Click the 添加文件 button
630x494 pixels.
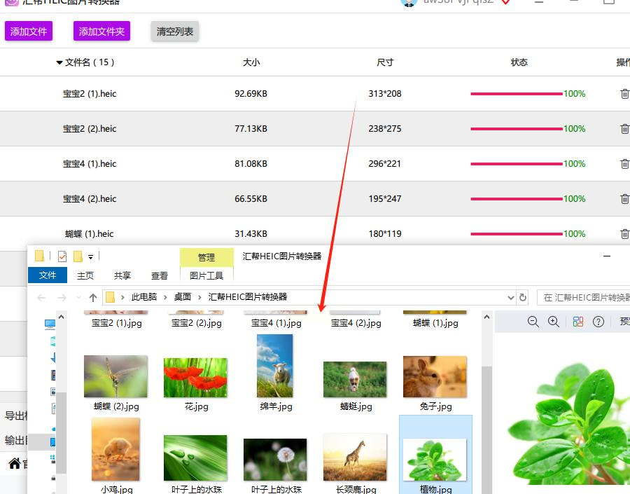click(29, 32)
